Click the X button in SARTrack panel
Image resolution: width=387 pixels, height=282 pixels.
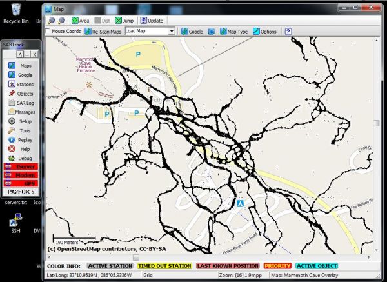click(35, 55)
